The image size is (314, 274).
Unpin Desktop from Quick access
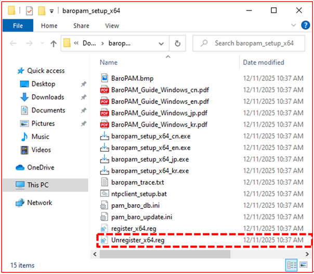point(84,84)
